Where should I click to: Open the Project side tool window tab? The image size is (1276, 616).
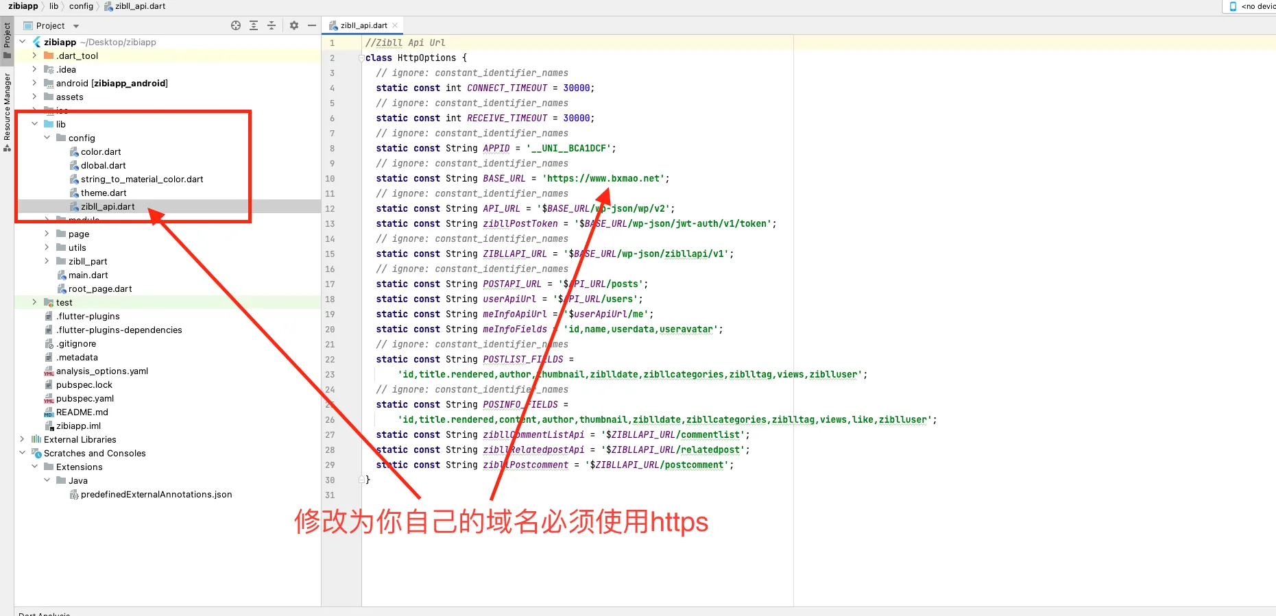point(7,40)
